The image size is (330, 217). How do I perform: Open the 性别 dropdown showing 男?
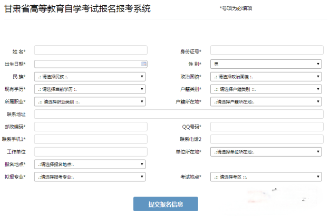coord(266,64)
